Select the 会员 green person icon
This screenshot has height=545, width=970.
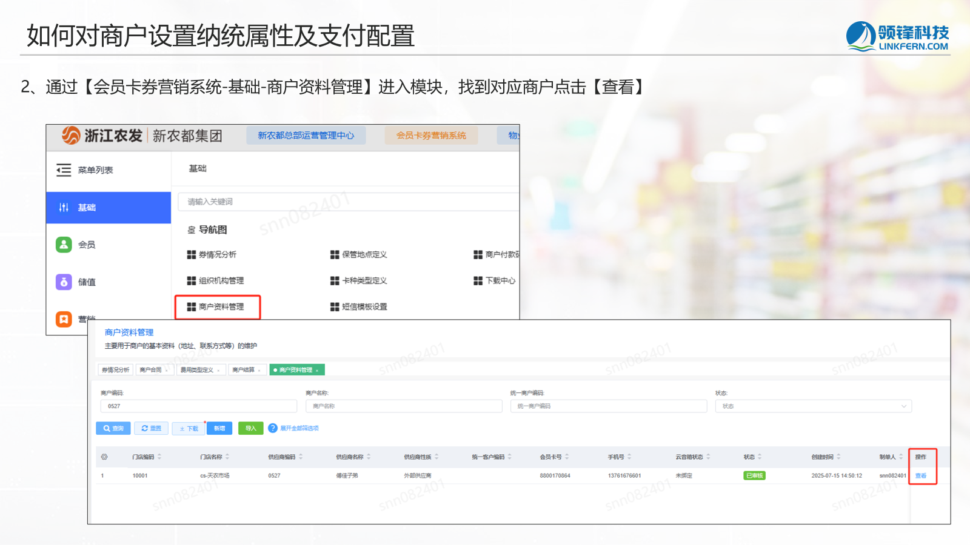(x=64, y=245)
